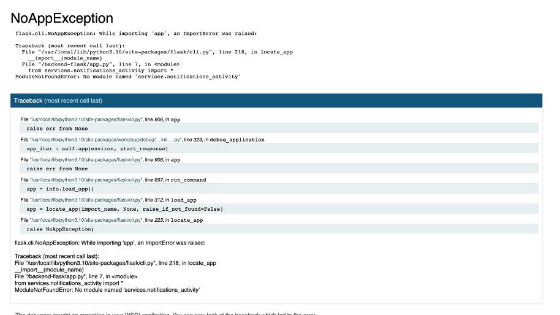Viewport: 560px width, 315px height.
Task: Select code line raise NoAppException(
Action: (x=279, y=229)
